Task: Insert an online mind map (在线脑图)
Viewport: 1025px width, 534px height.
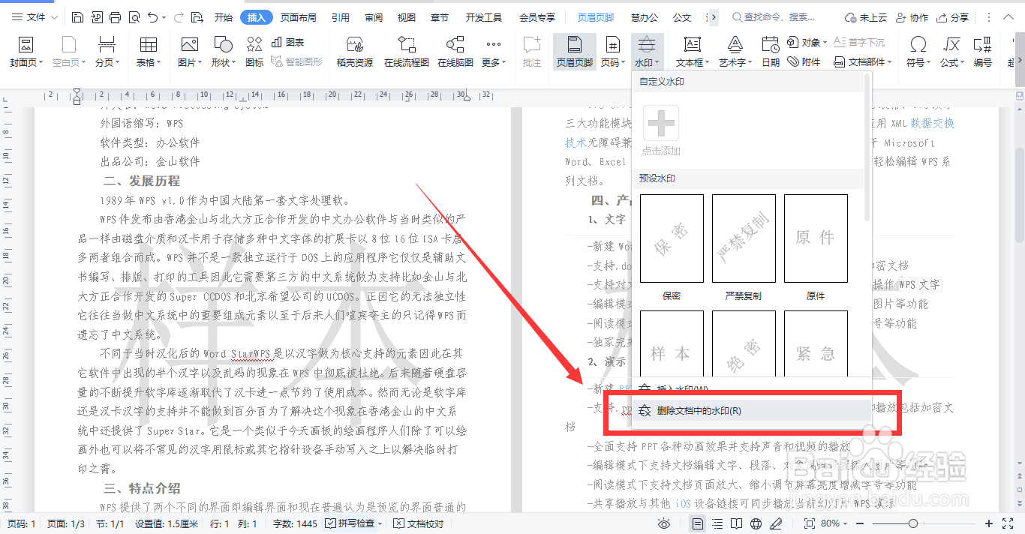Action: 455,52
